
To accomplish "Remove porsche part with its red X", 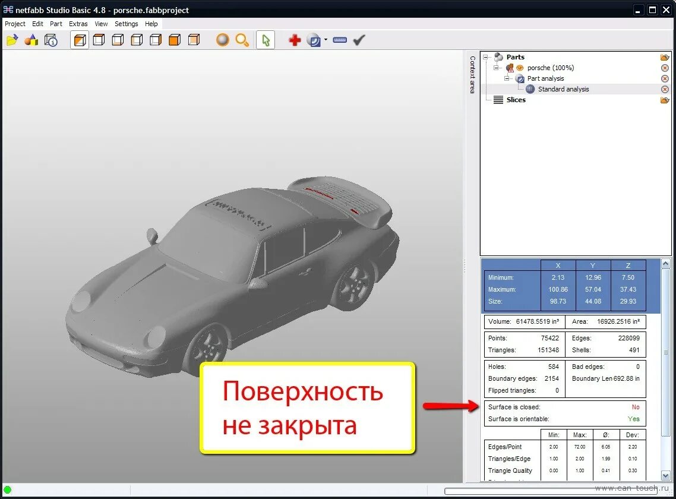I will point(665,68).
